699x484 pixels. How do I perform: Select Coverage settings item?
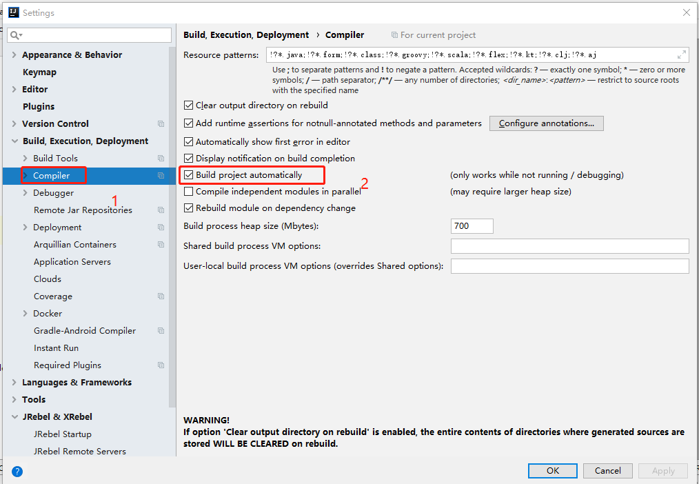[x=53, y=296]
